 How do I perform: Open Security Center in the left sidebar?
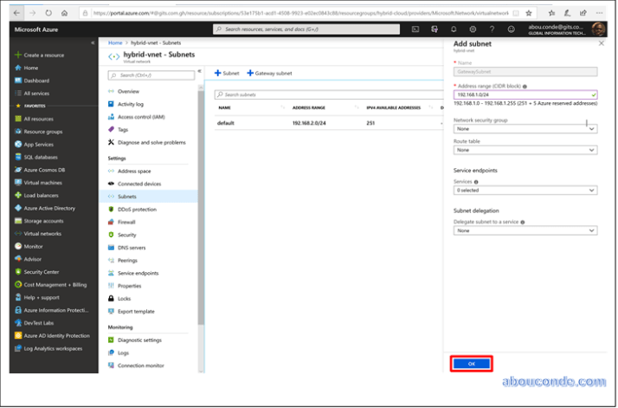coord(41,272)
